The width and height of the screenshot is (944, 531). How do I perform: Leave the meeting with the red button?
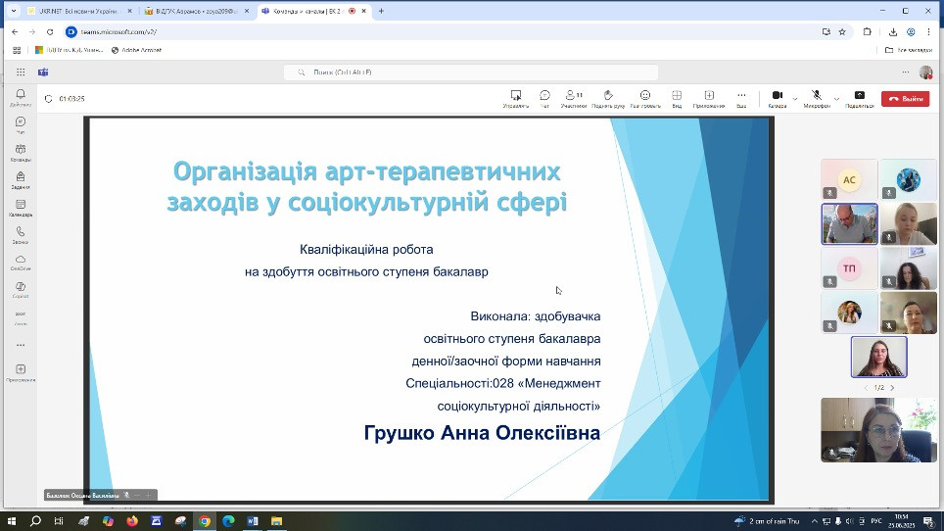click(905, 99)
